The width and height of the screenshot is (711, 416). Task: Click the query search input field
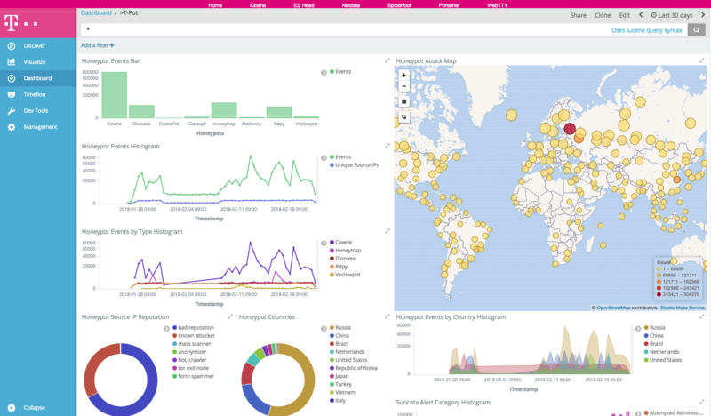coord(345,30)
